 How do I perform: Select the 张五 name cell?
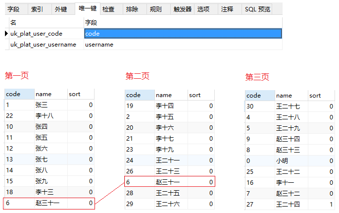[x=51, y=138]
